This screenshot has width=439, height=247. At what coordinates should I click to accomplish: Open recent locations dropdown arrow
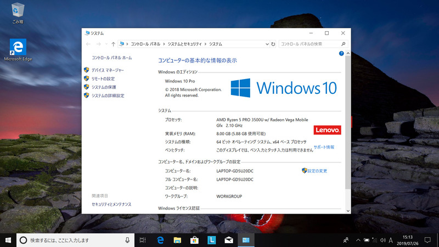106,44
